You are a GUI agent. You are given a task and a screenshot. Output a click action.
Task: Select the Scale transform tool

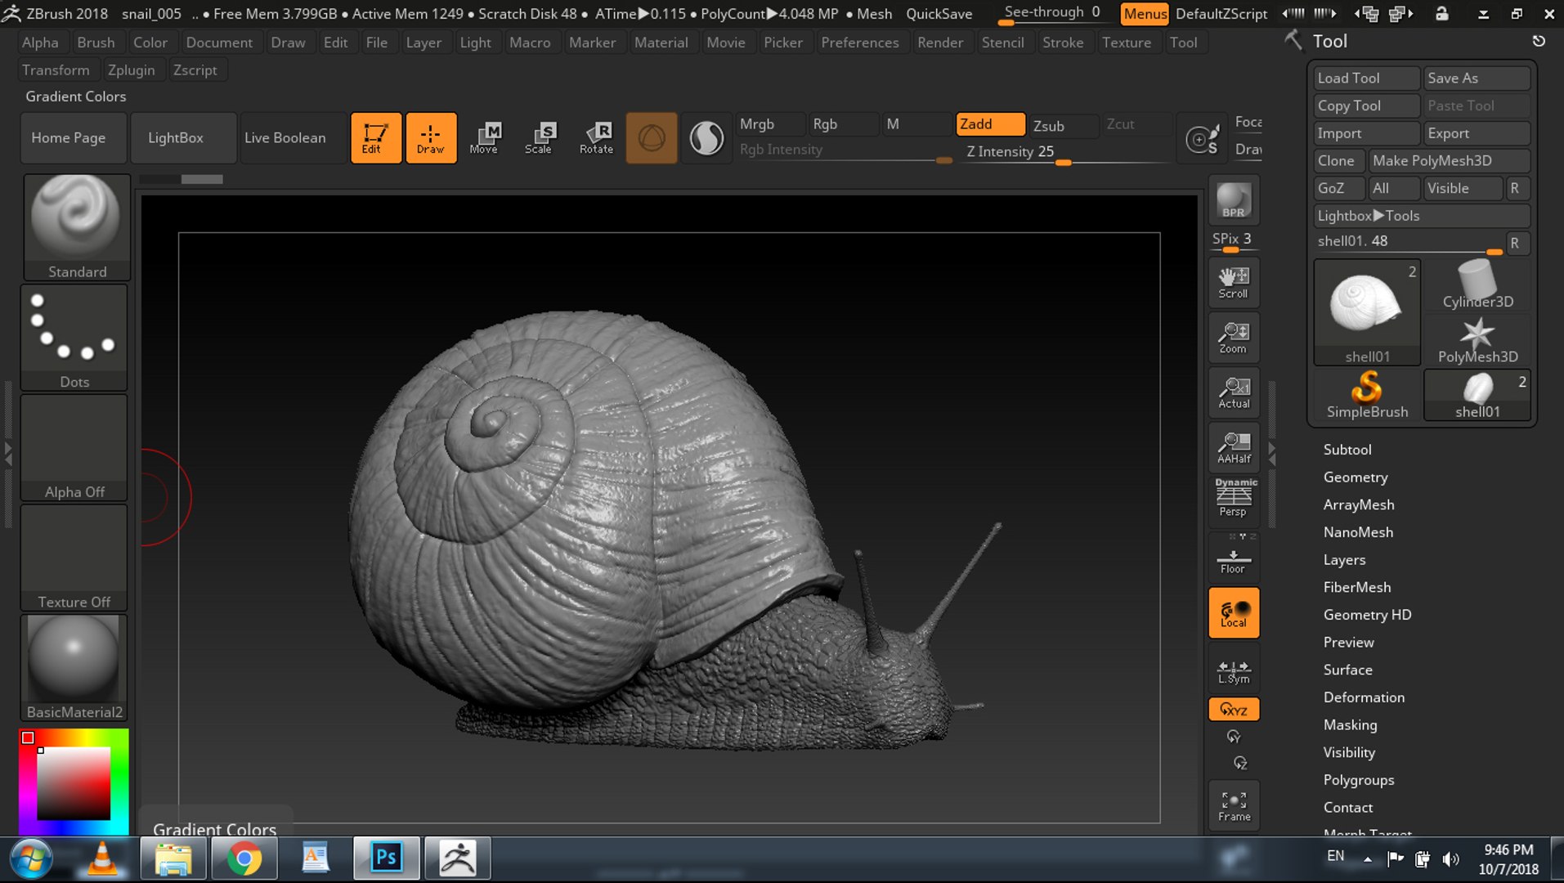[539, 138]
